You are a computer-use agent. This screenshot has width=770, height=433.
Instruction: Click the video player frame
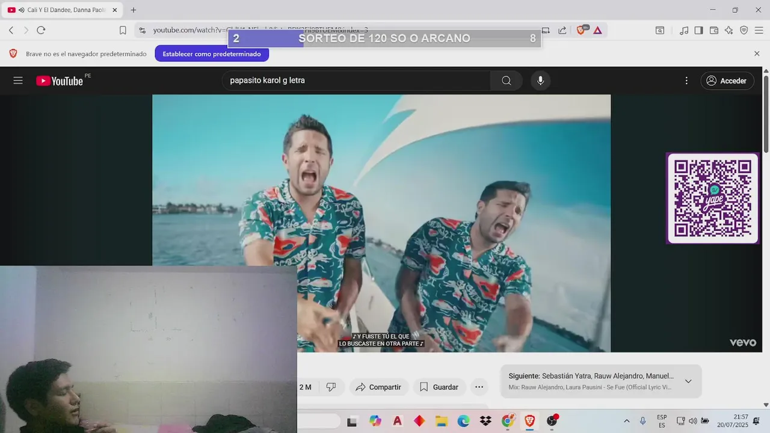(381, 223)
